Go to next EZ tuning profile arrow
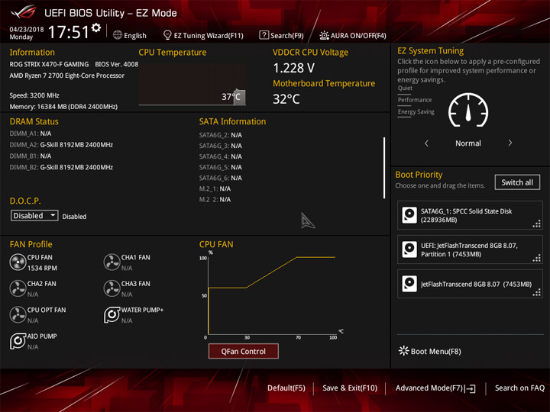Viewport: 550px width, 412px height. coord(510,143)
